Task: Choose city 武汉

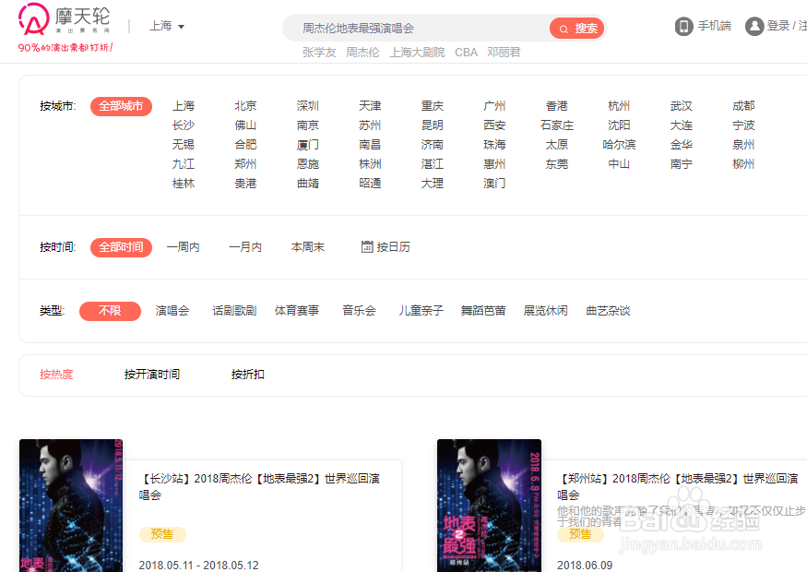Action: [x=682, y=106]
